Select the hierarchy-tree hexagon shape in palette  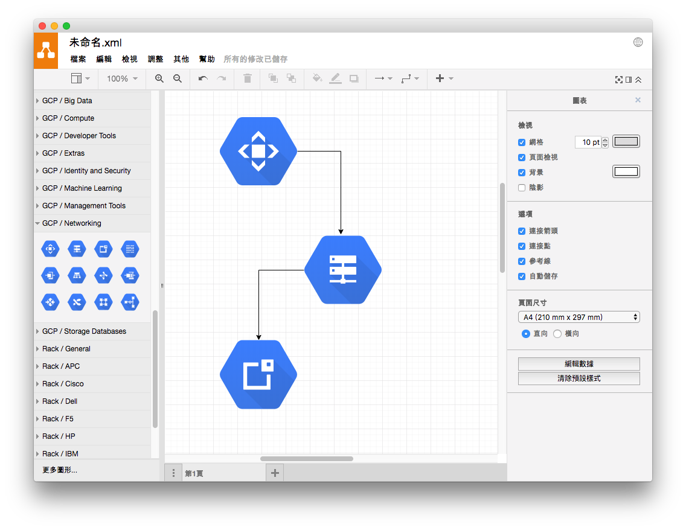(77, 275)
